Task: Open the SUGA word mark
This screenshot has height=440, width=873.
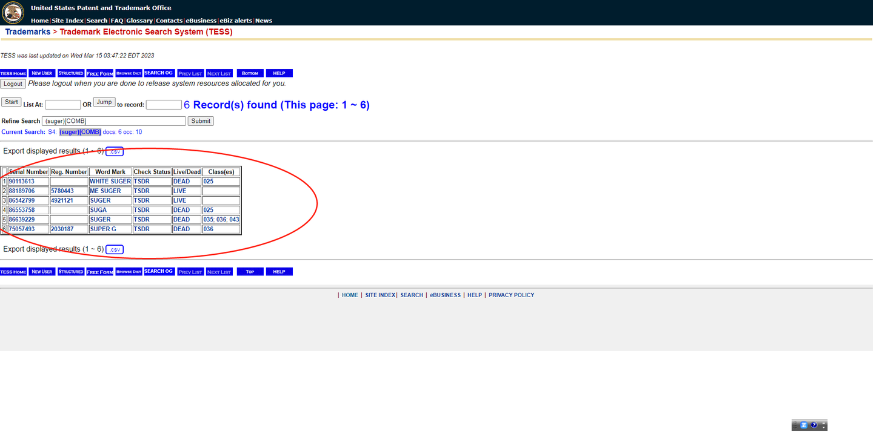Action: pyautogui.click(x=98, y=211)
